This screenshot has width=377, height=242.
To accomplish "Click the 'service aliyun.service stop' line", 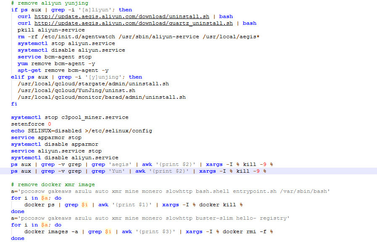I will tap(56, 151).
